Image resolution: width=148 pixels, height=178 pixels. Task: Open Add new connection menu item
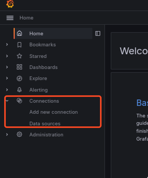coord(54,112)
